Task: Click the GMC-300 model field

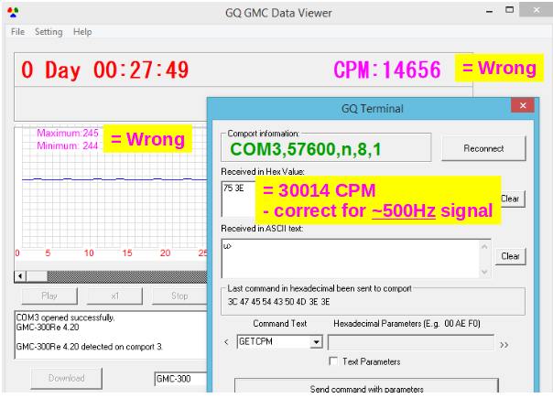Action: point(181,379)
